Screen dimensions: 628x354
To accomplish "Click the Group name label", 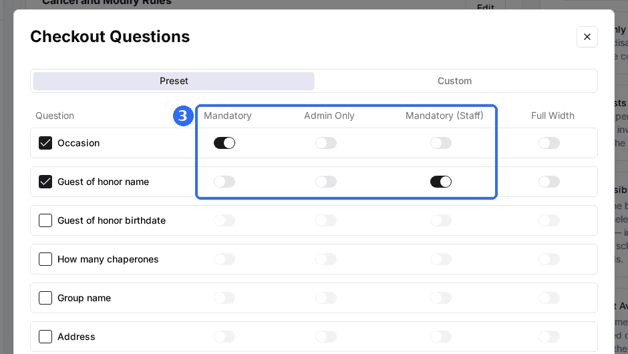I will click(84, 299).
